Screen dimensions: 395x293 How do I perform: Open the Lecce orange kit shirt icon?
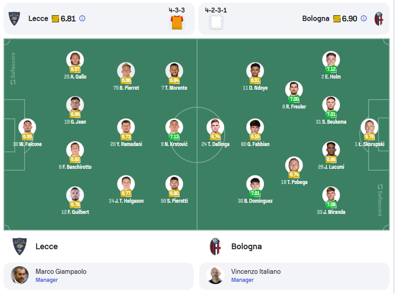pyautogui.click(x=177, y=22)
